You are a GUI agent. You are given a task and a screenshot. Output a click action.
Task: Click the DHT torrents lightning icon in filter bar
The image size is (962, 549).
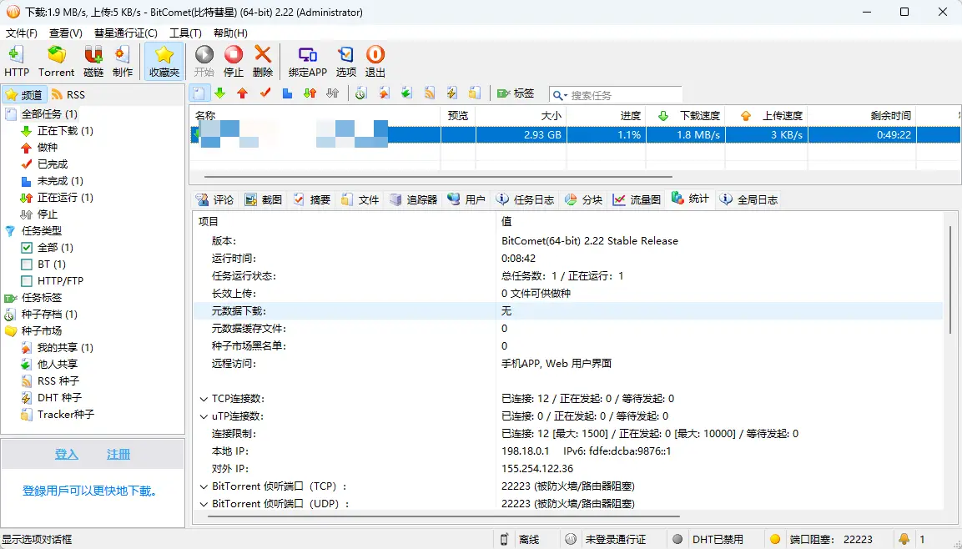[451, 93]
